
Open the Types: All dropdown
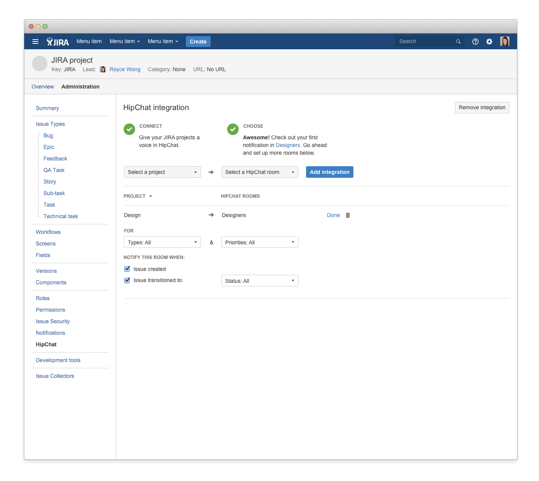point(162,242)
